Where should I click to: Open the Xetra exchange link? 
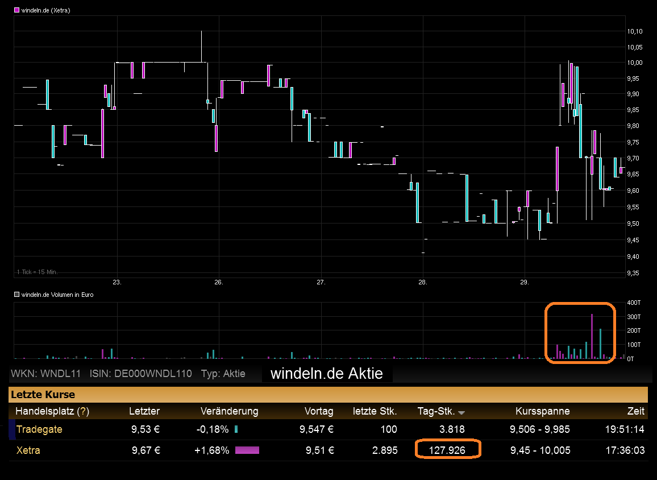pos(28,450)
